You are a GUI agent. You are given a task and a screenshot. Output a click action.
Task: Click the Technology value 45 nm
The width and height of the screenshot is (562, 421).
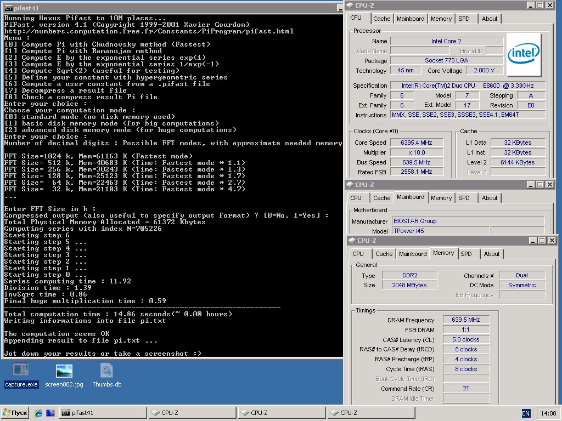point(406,71)
